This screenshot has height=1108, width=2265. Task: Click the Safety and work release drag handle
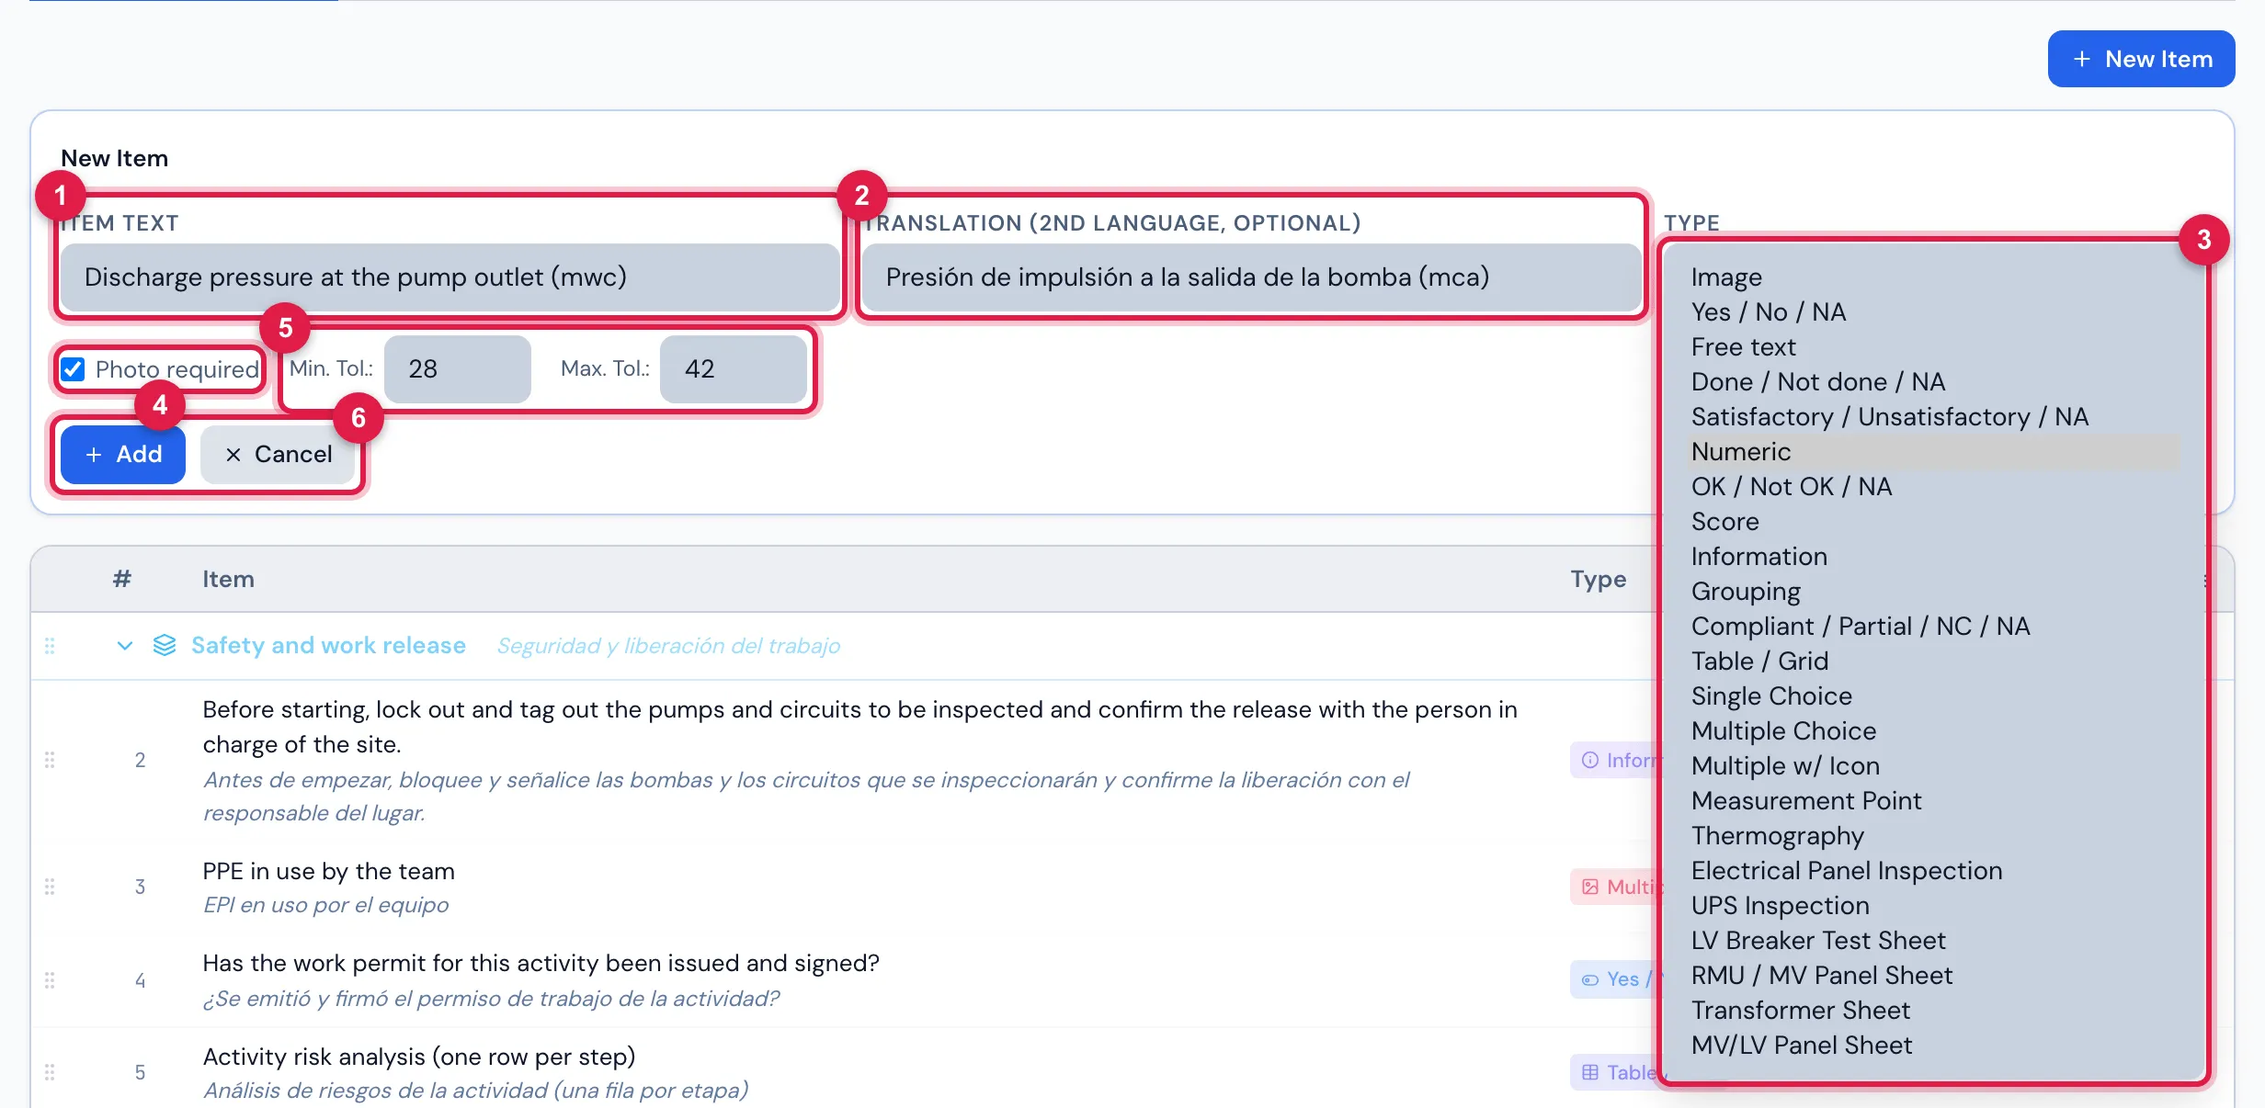[50, 646]
